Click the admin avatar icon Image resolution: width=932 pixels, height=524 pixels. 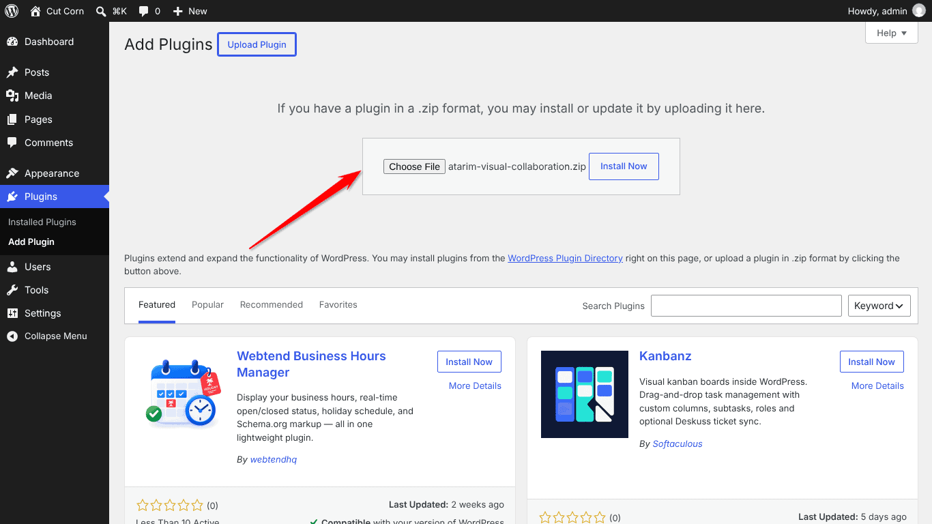pos(919,11)
